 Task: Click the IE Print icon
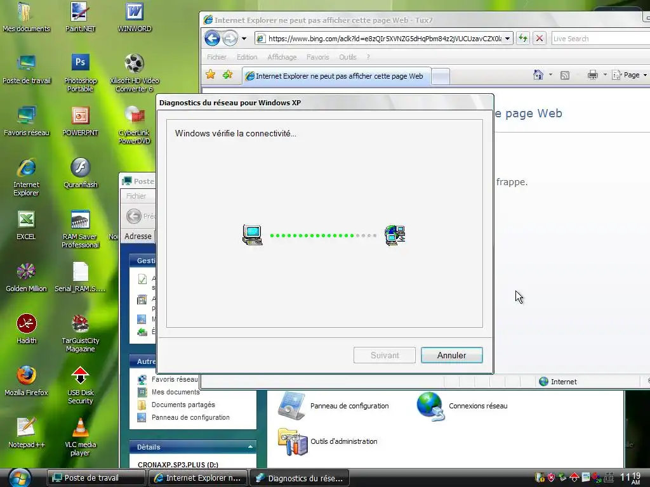click(593, 75)
